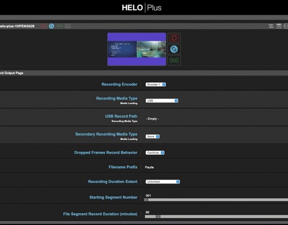
Task: Click the 'Dropped Frames Record Behavior' label
Action: (x=106, y=152)
